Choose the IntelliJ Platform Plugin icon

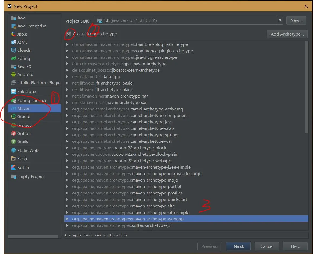click(x=13, y=82)
